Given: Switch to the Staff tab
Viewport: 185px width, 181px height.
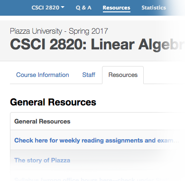Looking at the screenshot, I should [89, 75].
